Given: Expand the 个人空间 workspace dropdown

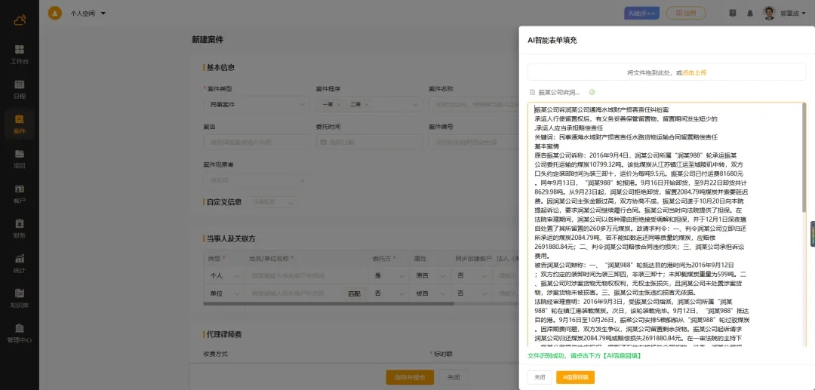Looking at the screenshot, I should (x=88, y=13).
